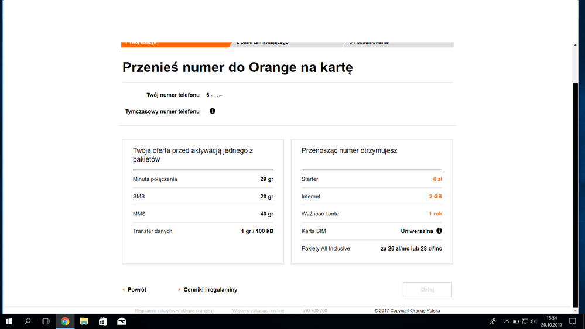
Task: Switch to Google Chrome in the taskbar
Action: tap(65, 321)
